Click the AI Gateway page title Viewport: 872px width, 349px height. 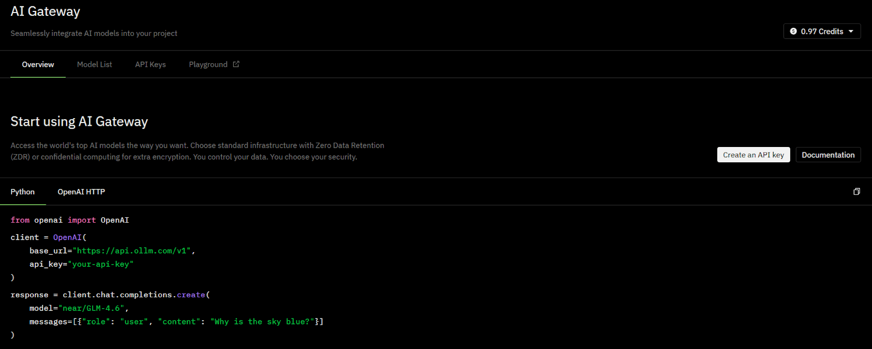(x=45, y=11)
